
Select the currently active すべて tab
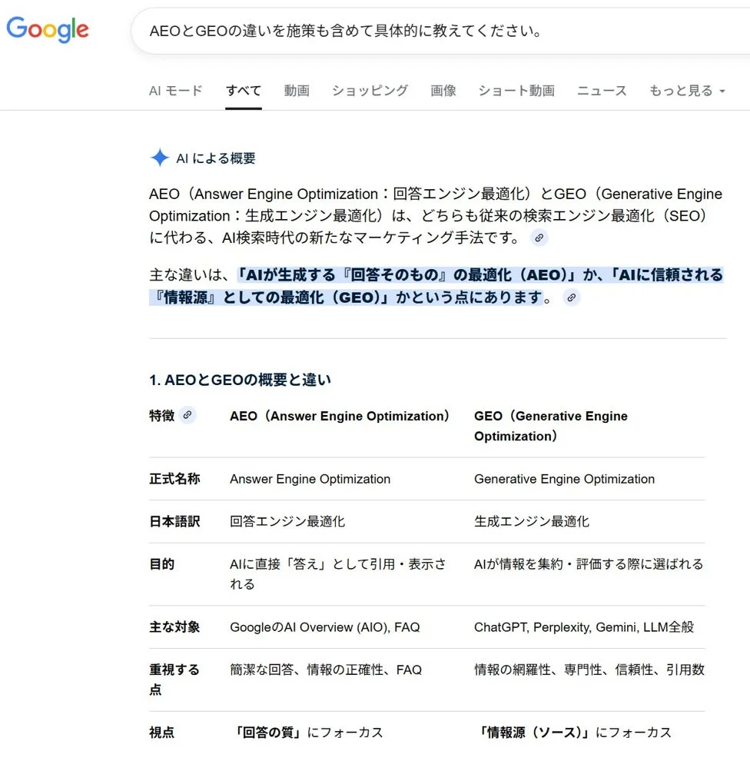(243, 90)
